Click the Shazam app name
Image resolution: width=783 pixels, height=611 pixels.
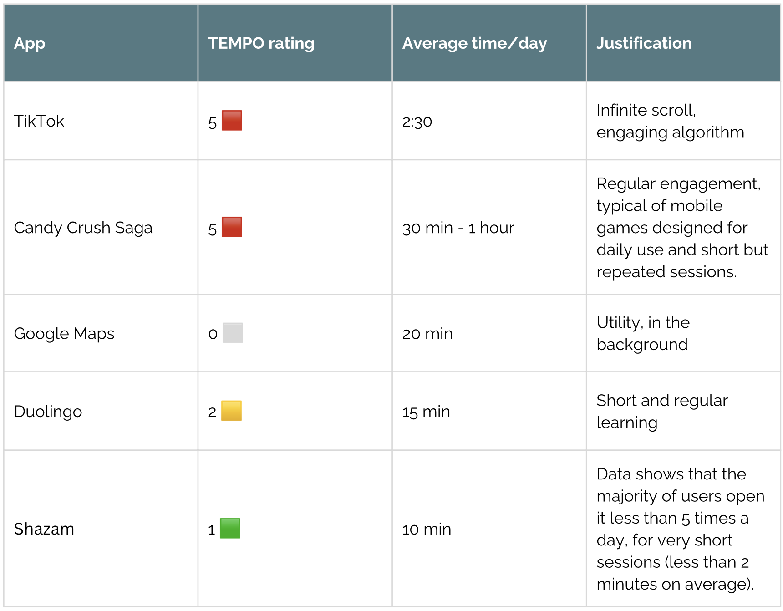[44, 529]
